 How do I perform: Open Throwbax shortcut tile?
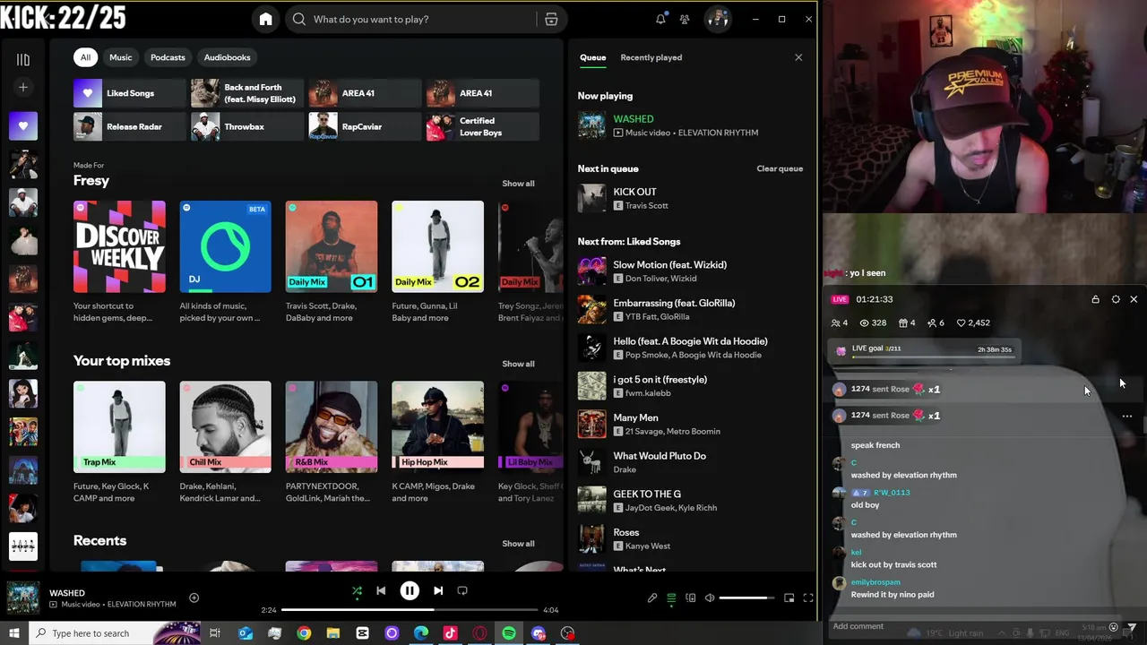tap(247, 126)
